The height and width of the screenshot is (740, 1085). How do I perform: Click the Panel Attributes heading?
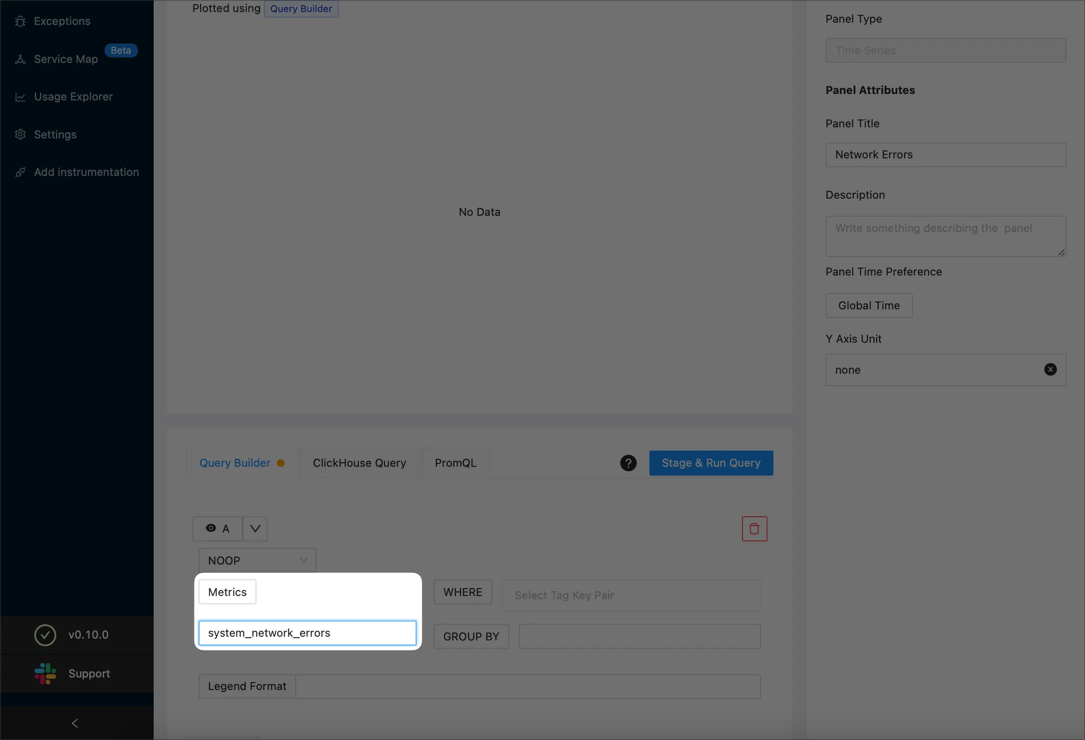click(x=870, y=90)
